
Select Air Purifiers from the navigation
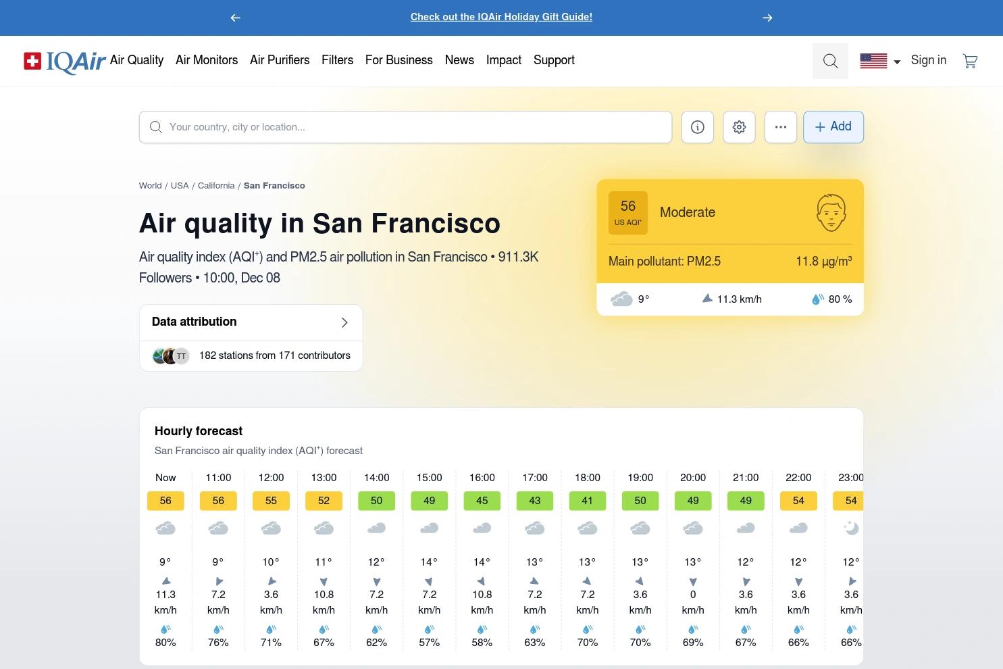point(280,60)
